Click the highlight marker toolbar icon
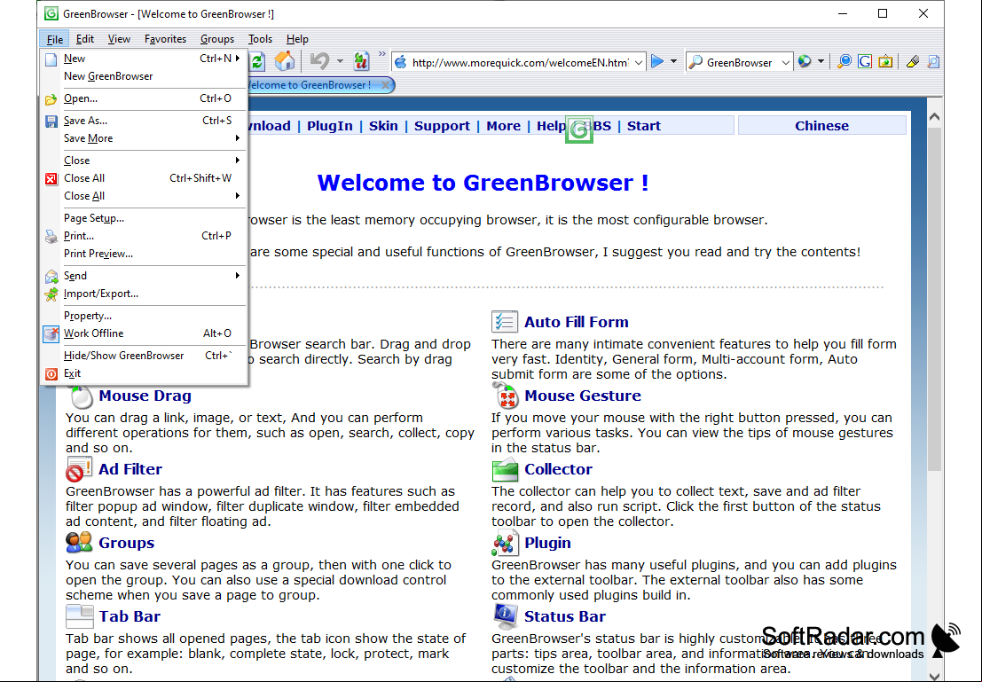The image size is (982, 682). 913,61
